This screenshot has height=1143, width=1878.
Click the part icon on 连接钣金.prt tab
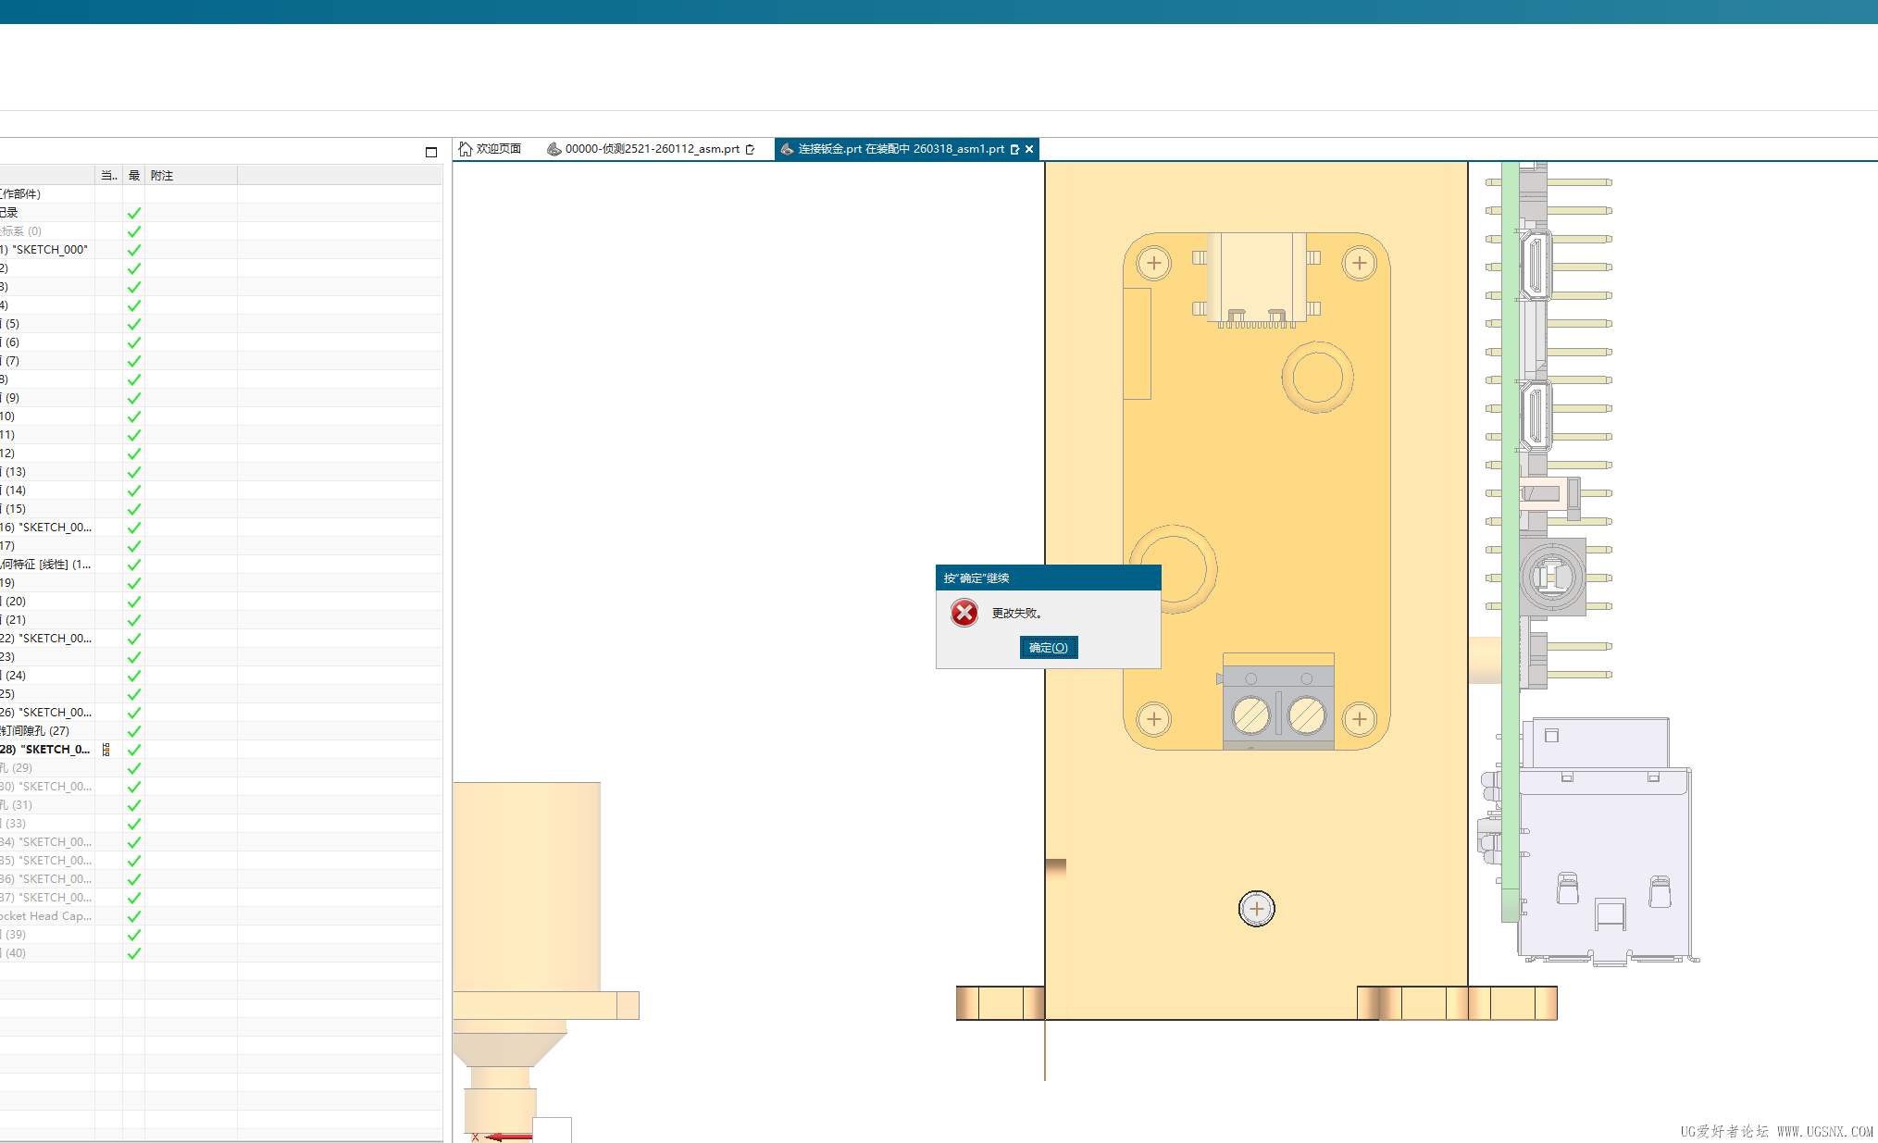coord(787,149)
